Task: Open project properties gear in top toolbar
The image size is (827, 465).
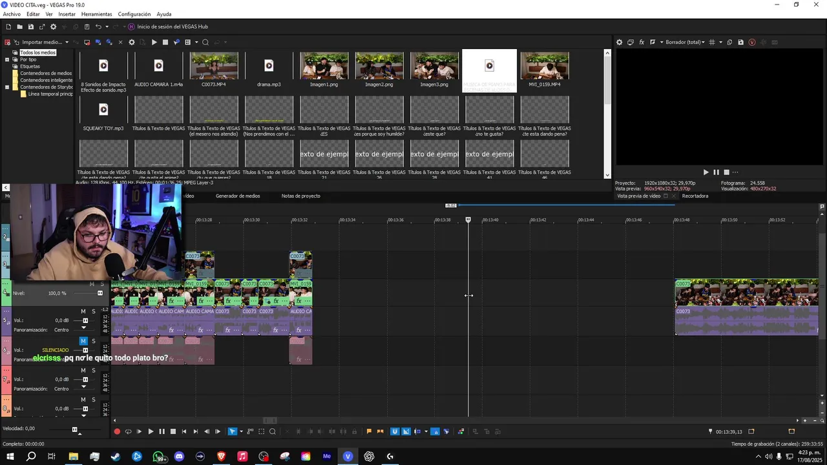Action: point(54,26)
